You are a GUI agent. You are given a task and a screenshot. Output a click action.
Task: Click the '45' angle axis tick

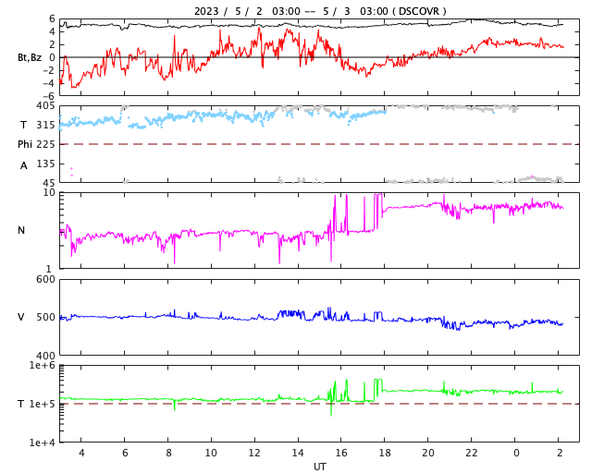(x=49, y=183)
